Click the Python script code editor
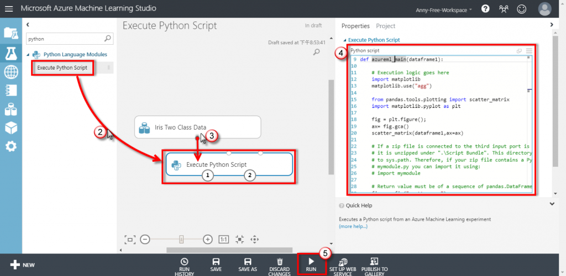Viewport: 566px width, 276px height. click(442, 125)
